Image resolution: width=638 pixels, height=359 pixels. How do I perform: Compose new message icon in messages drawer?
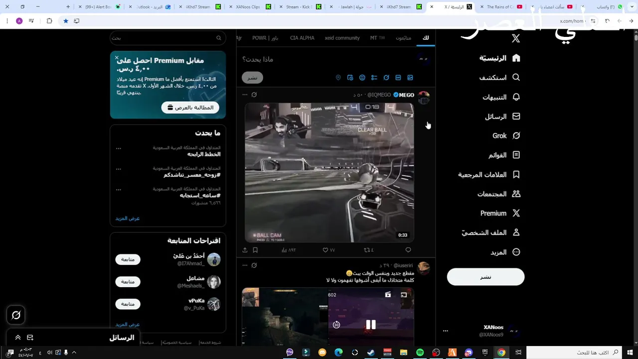coord(30,338)
